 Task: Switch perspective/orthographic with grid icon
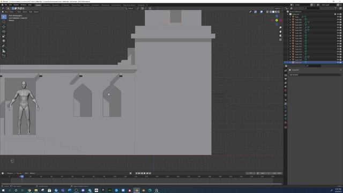(x=280, y=40)
